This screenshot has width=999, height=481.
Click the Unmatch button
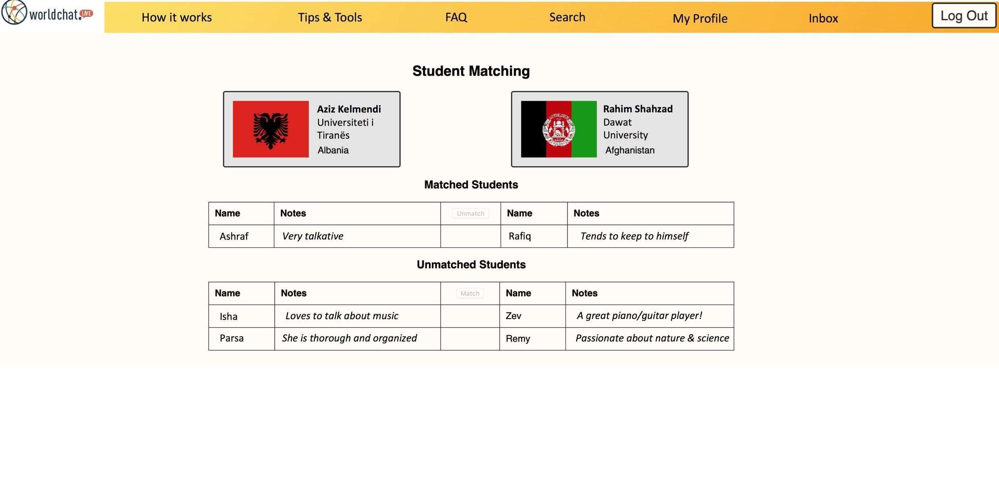point(470,214)
